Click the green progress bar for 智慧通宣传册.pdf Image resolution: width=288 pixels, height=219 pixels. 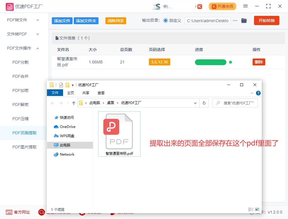coord(211,62)
